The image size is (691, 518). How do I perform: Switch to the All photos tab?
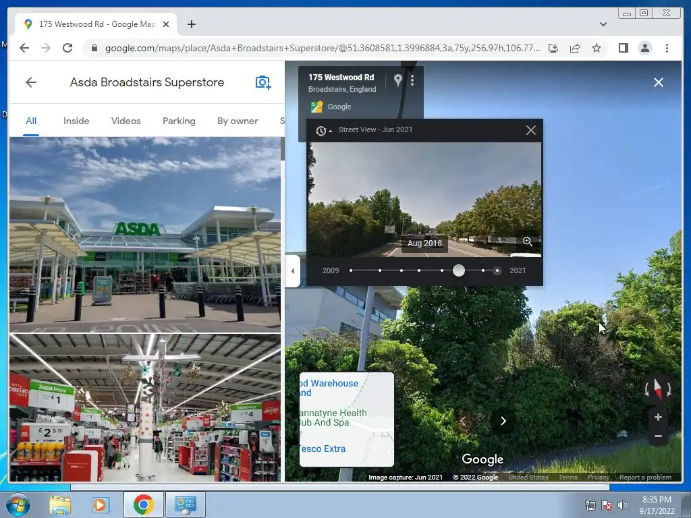31,121
